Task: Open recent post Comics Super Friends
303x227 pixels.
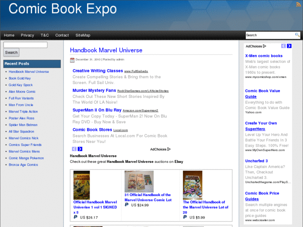Action: point(25,145)
